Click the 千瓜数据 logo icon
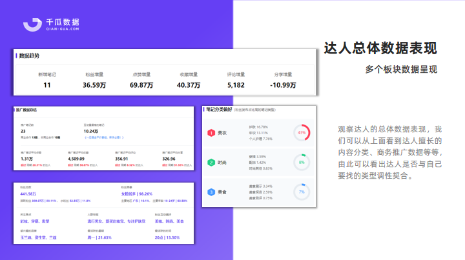Viewport: 465px width, 260px height. pyautogui.click(x=32, y=24)
